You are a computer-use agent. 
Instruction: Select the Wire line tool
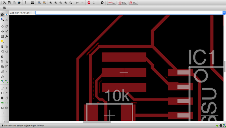(x=2, y=88)
